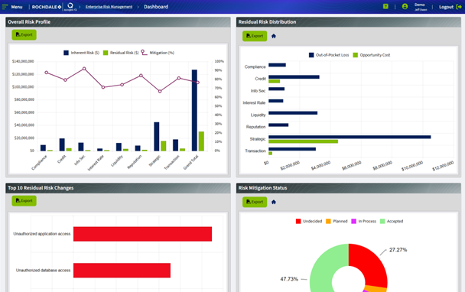465x292 pixels.
Task: Toggle the Inherent Risk ($) legend series
Action: [x=82, y=53]
